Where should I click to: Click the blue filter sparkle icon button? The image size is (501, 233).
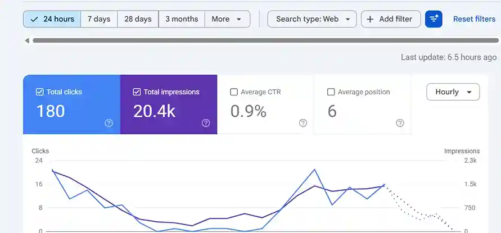(x=434, y=19)
